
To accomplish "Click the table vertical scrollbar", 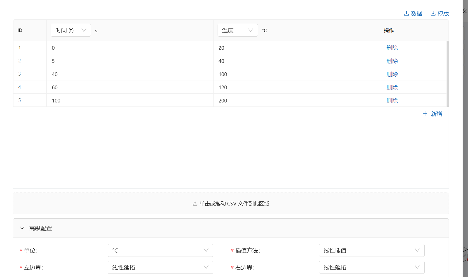I will coord(448,74).
